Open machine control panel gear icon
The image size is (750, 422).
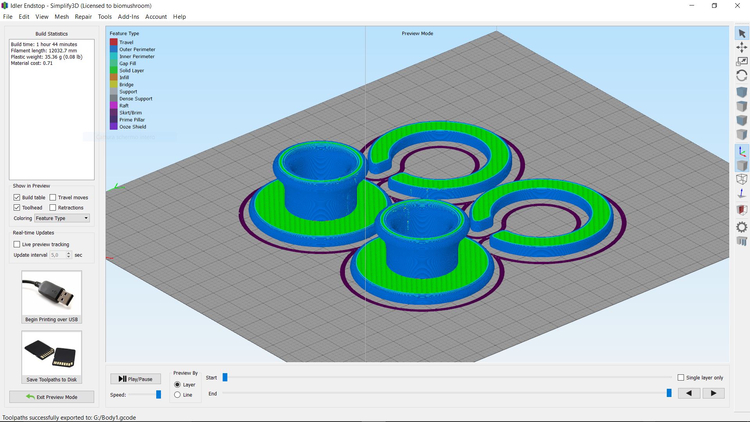tap(741, 227)
